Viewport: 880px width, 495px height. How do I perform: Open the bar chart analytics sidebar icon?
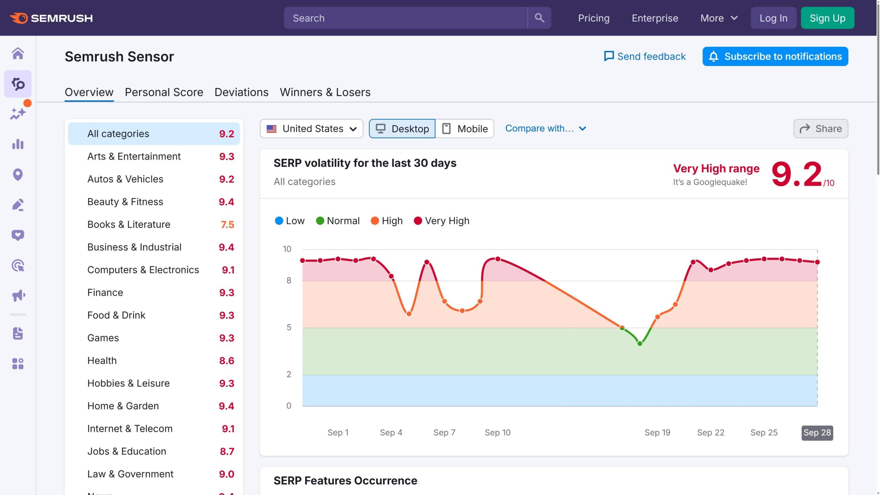click(18, 144)
